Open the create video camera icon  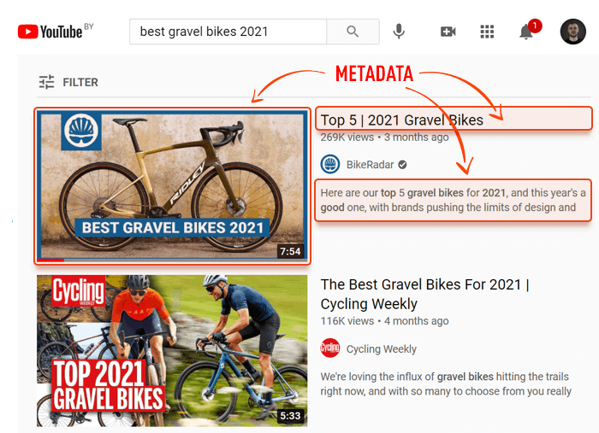click(x=448, y=32)
